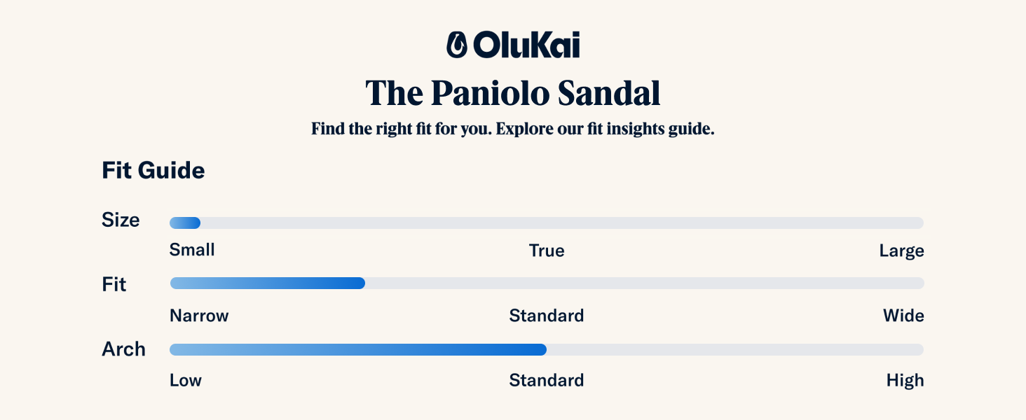Click the OluKai logo icon
This screenshot has width=1026, height=420.
(x=457, y=45)
